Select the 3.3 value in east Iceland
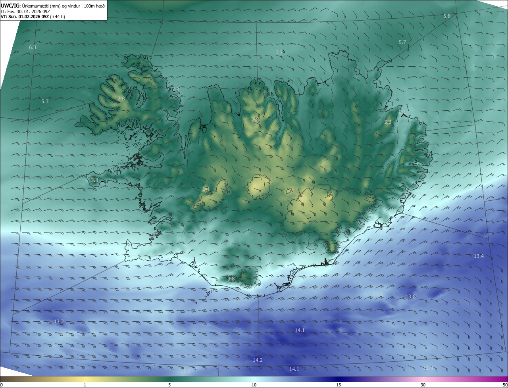 tap(388, 122)
